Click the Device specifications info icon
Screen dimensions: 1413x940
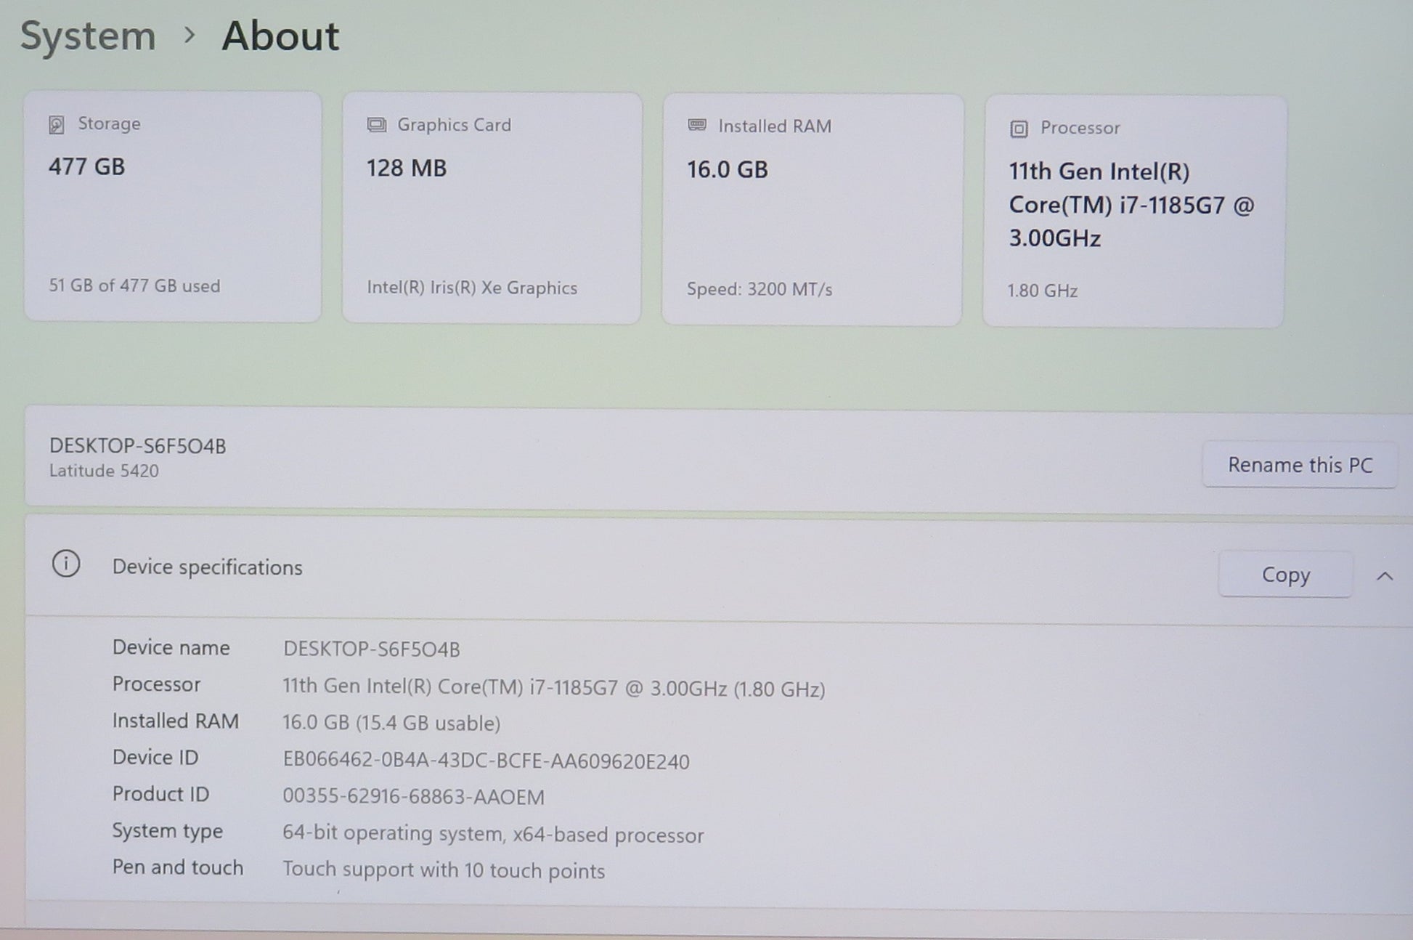click(66, 564)
